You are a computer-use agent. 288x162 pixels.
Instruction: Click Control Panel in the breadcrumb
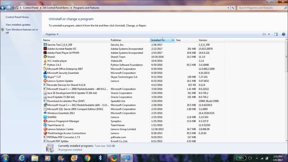click(x=31, y=8)
